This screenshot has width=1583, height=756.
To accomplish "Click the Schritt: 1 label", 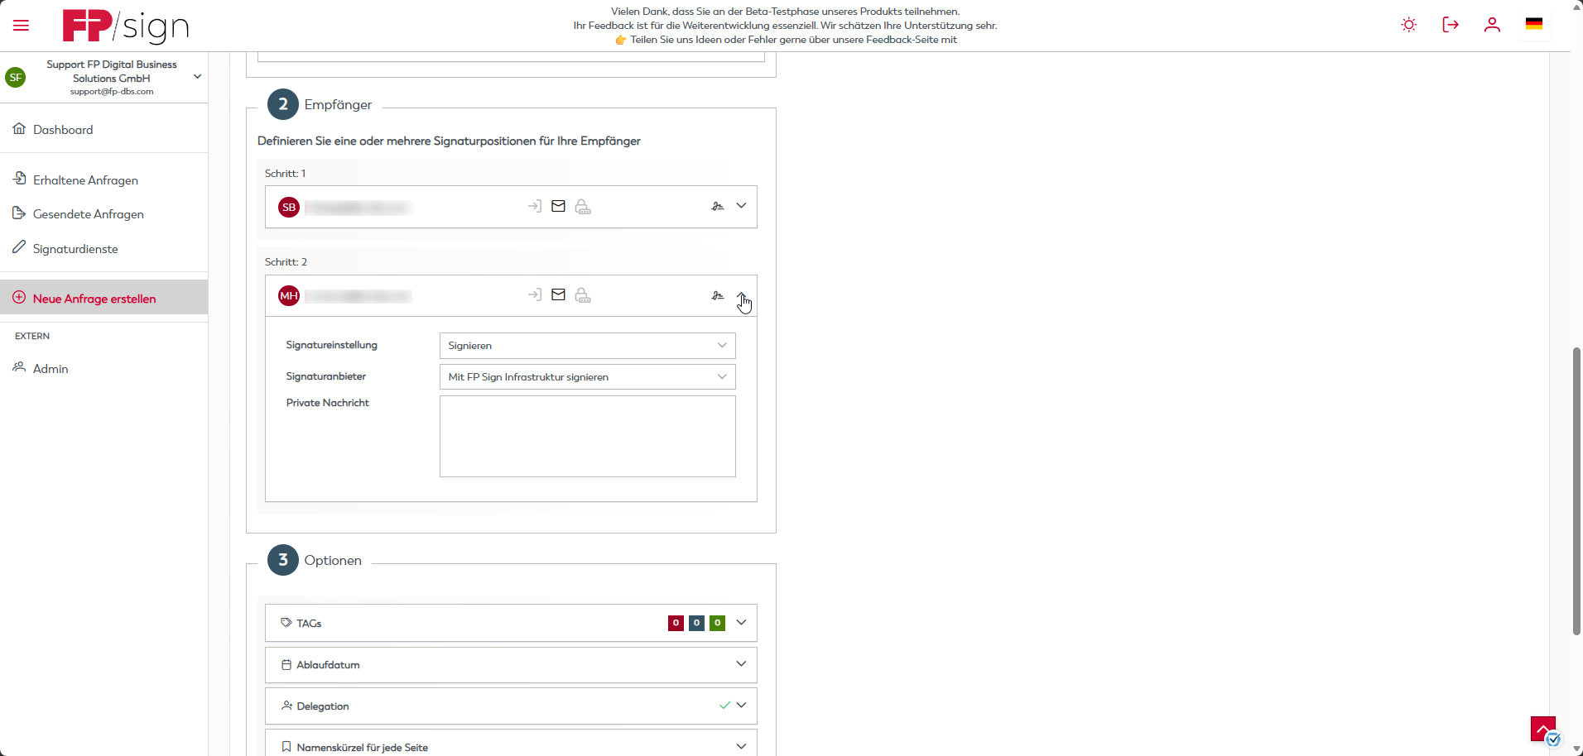I will click(x=286, y=173).
